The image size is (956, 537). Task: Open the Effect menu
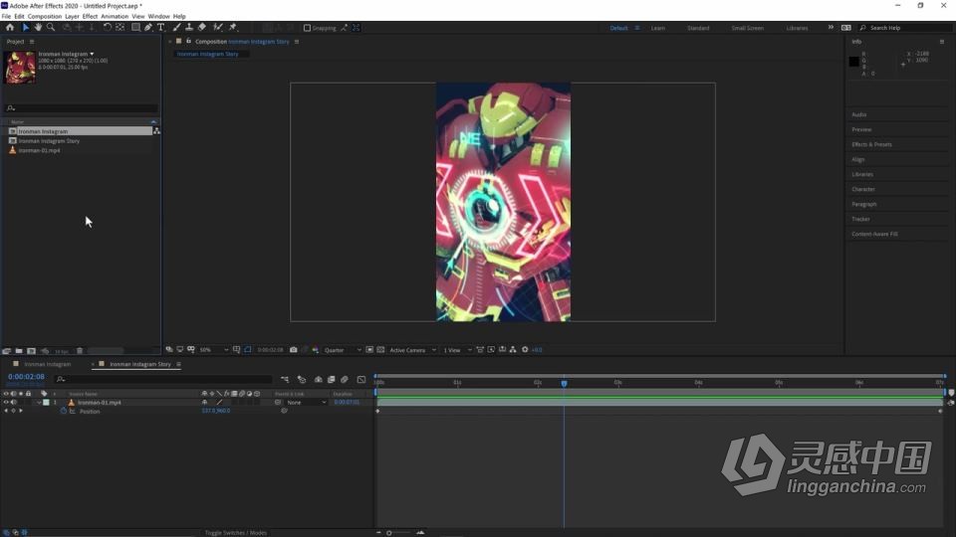(90, 17)
